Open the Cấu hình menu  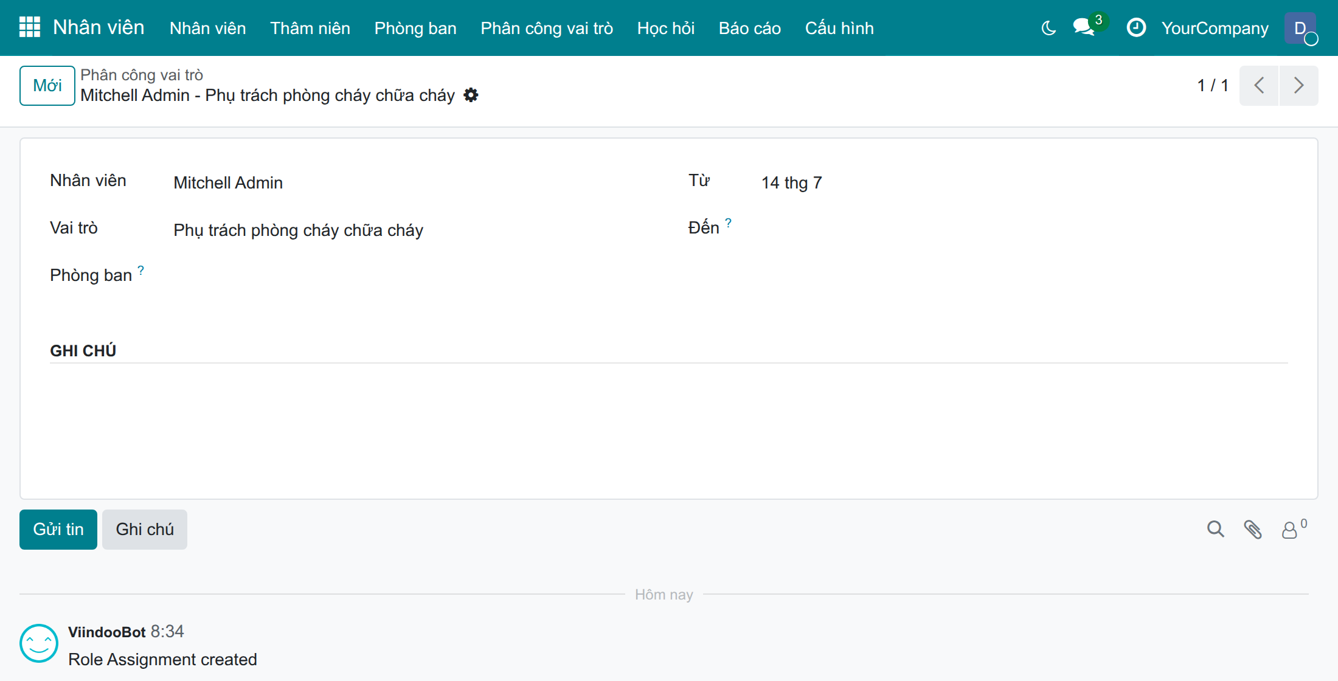pyautogui.click(x=839, y=28)
